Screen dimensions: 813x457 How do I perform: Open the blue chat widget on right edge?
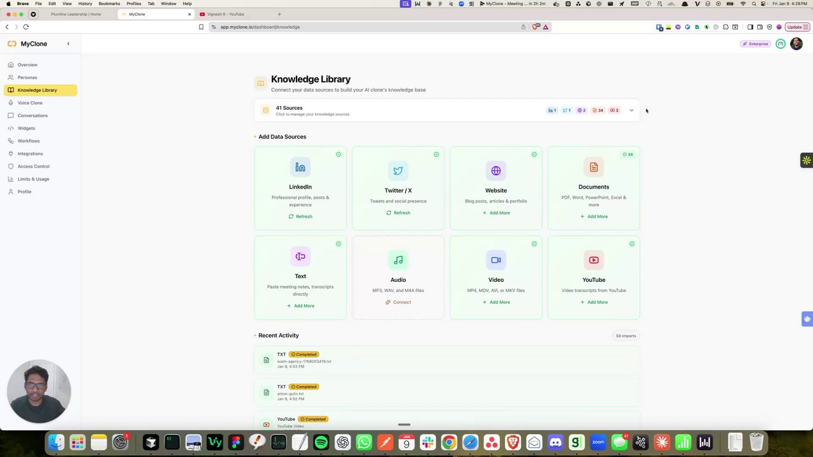(807, 319)
